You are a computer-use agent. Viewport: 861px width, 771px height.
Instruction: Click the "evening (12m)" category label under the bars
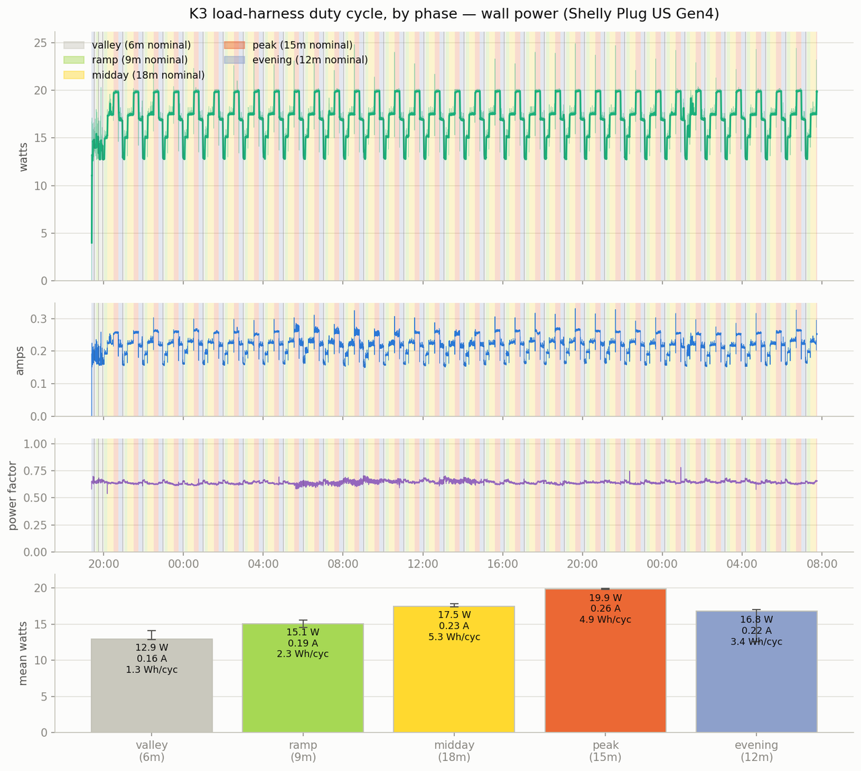pyautogui.click(x=757, y=751)
